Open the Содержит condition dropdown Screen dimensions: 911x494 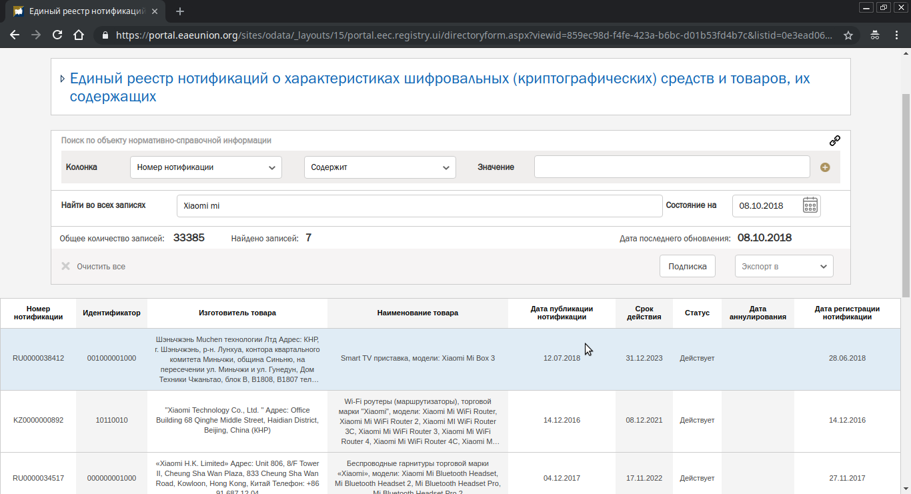click(379, 167)
